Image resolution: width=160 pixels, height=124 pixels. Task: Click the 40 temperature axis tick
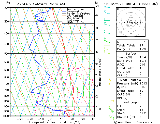[x=93, y=119]
